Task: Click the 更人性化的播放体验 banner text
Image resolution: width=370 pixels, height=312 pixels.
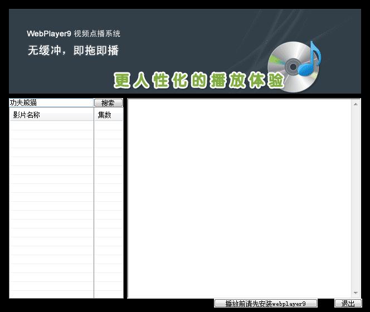Action: 199,80
